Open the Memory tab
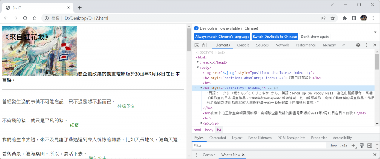This screenshot has width=380, height=159. coord(329,45)
